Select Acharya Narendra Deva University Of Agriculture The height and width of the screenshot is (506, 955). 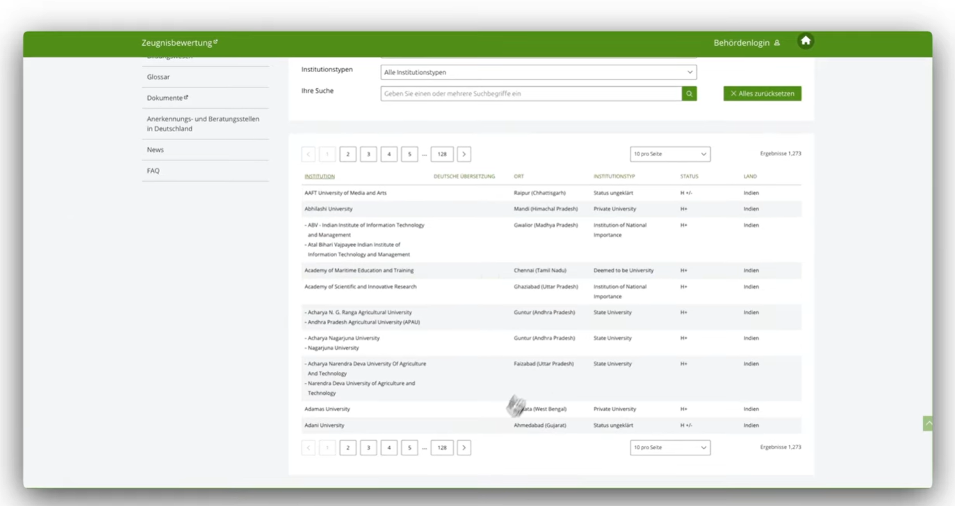(x=366, y=369)
